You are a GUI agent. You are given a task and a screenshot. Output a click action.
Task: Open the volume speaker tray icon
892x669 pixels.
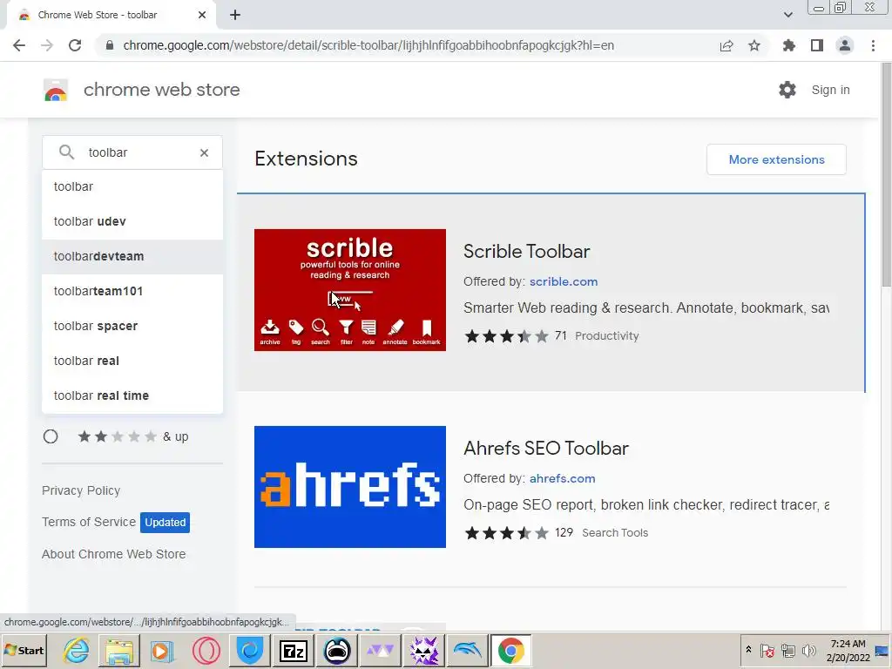click(x=808, y=650)
